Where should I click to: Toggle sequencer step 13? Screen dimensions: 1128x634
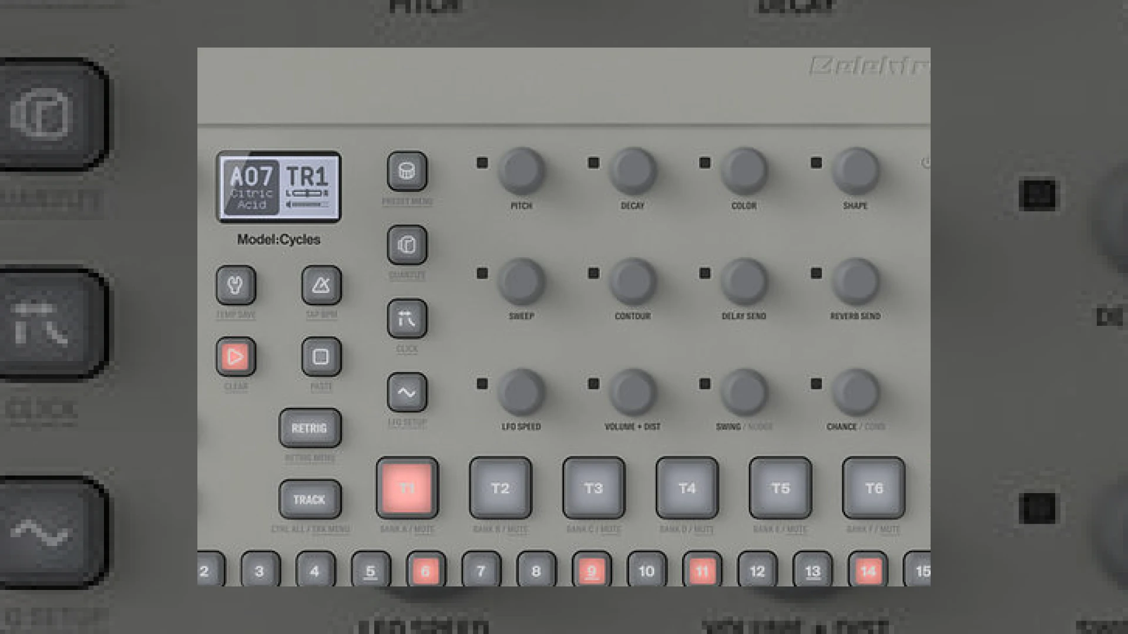pyautogui.click(x=813, y=569)
